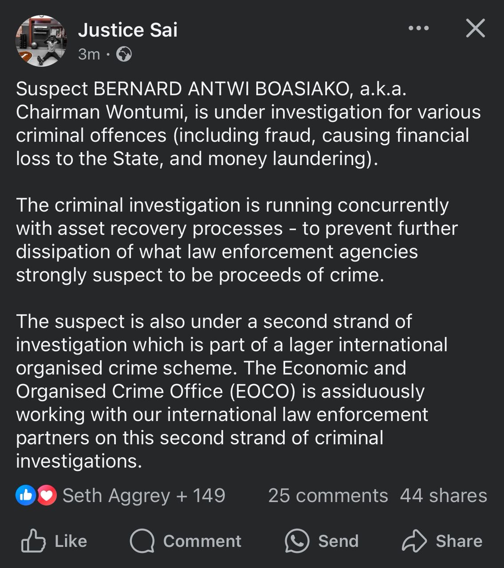Click the 3m post timestamp
The height and width of the screenshot is (568, 504).
click(x=89, y=54)
